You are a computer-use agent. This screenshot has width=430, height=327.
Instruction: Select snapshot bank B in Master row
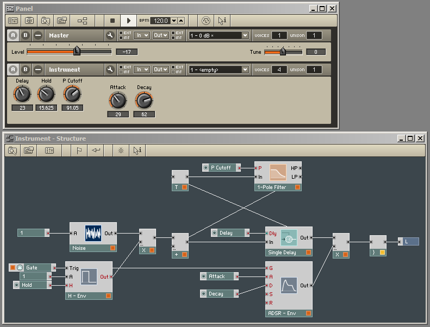click(26, 35)
